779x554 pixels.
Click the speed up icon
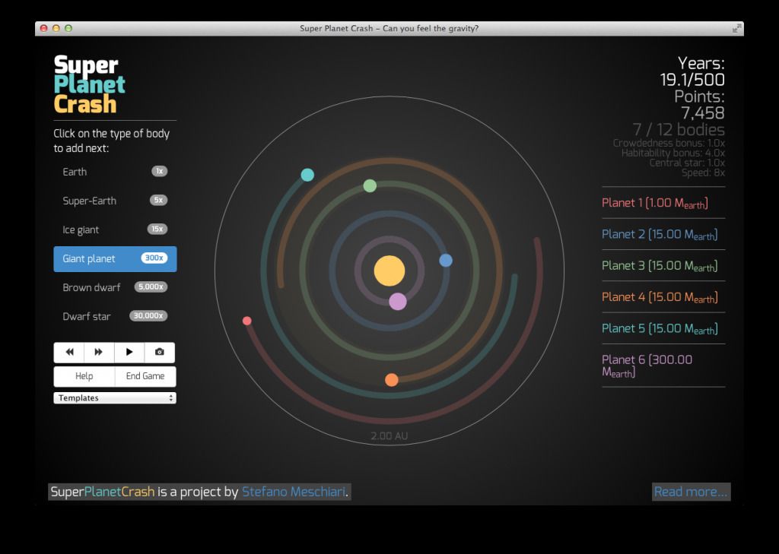(99, 352)
